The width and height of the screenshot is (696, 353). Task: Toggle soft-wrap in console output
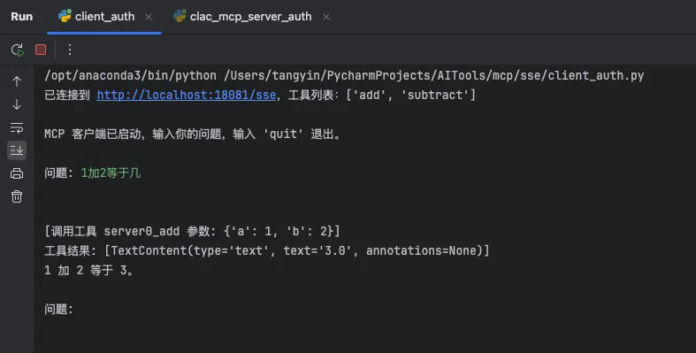coord(17,127)
